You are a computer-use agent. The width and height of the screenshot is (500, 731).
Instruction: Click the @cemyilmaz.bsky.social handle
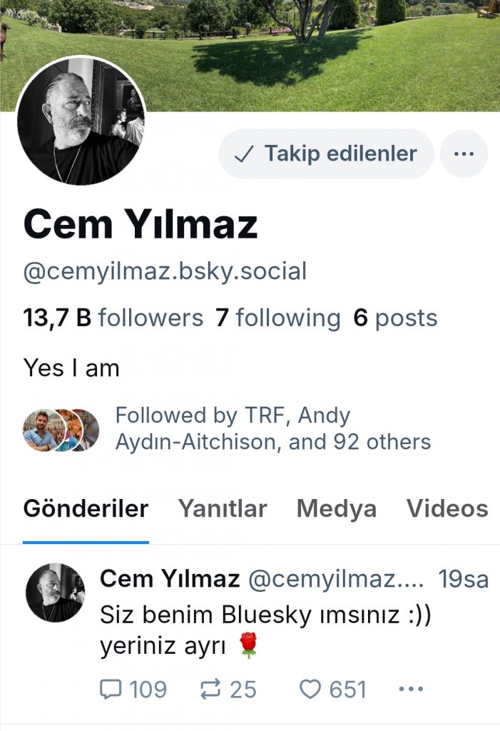(x=165, y=271)
